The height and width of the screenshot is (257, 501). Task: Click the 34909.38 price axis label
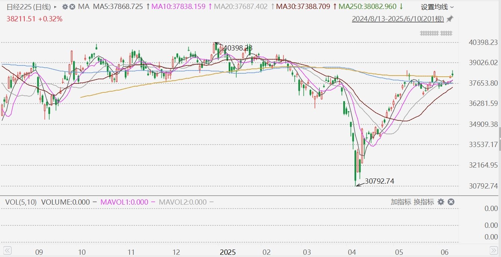coord(483,124)
